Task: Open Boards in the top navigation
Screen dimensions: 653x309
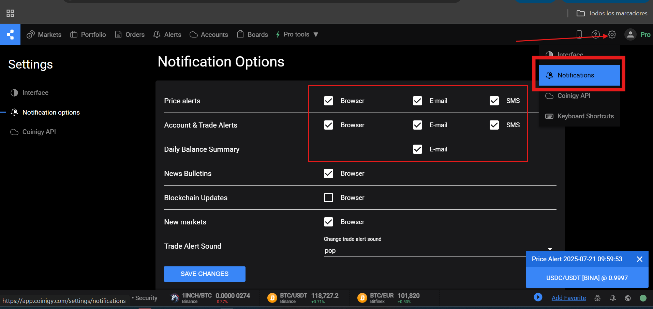Action: (x=252, y=34)
